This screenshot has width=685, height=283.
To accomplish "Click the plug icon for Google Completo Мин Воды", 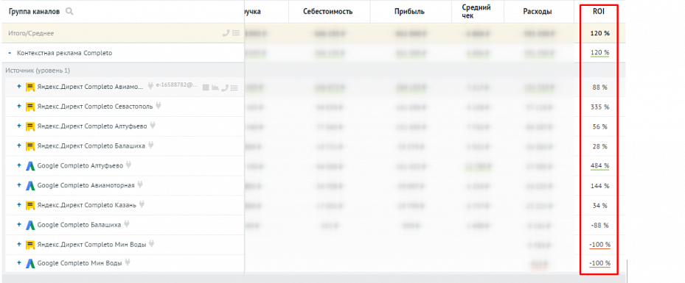I will [x=127, y=262].
